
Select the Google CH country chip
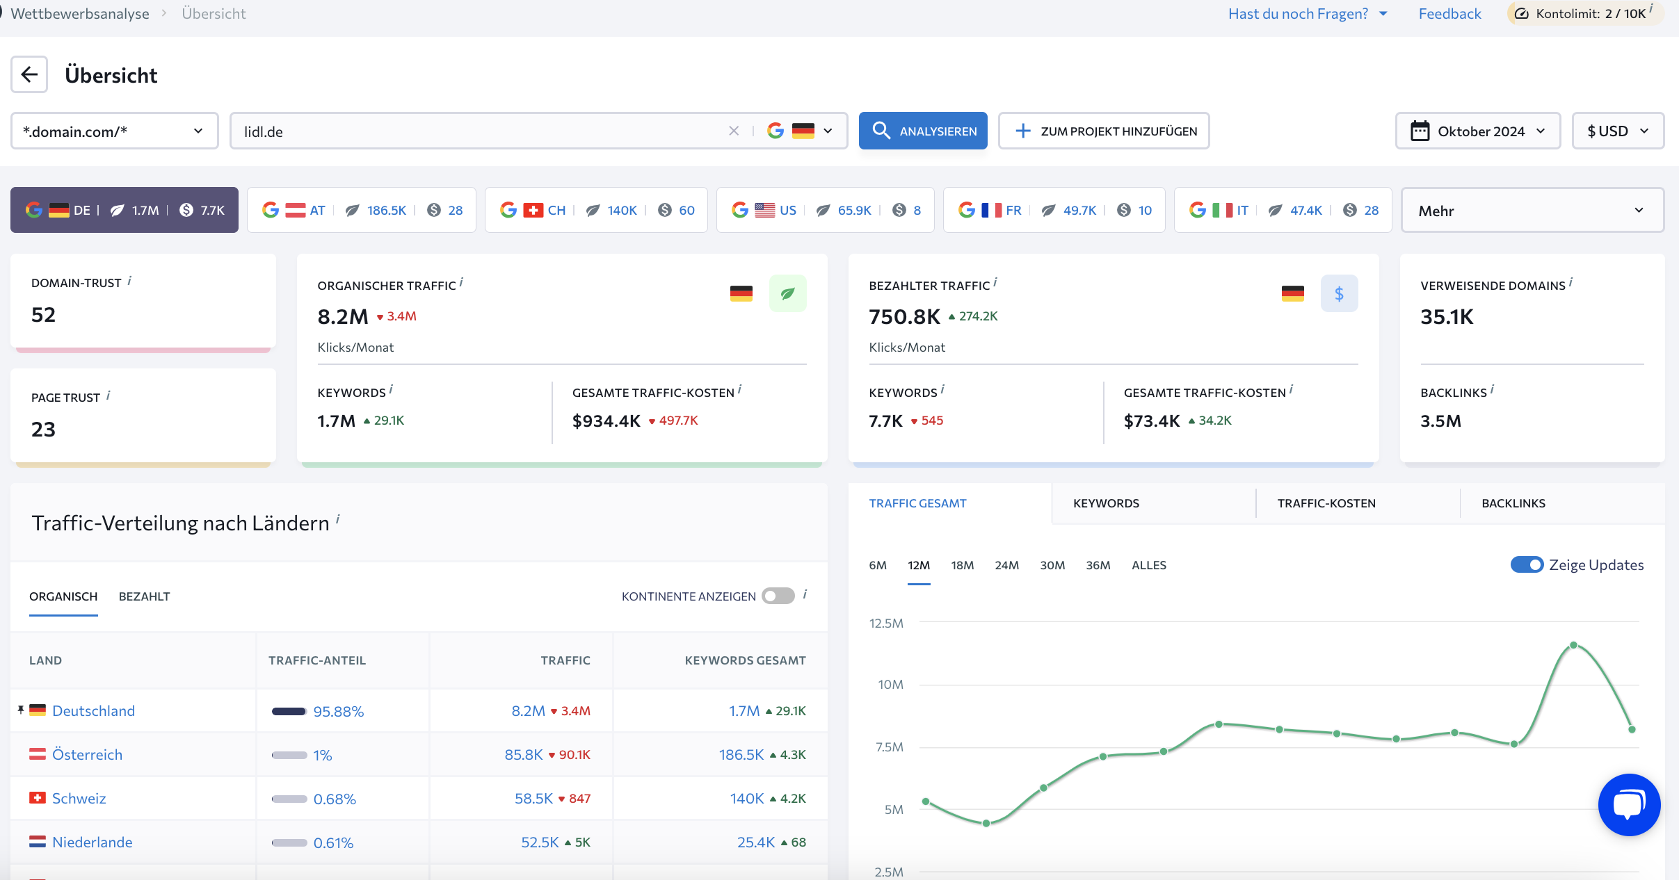(596, 210)
